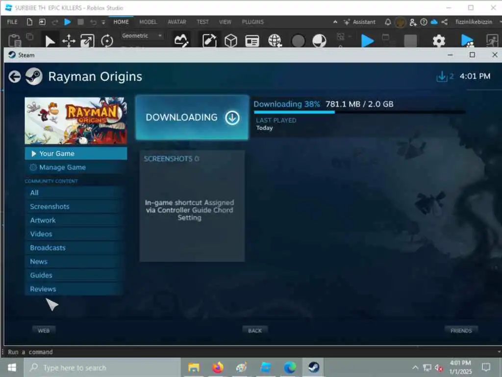The image size is (502, 377).
Task: Select All under Community Content
Action: point(75,192)
